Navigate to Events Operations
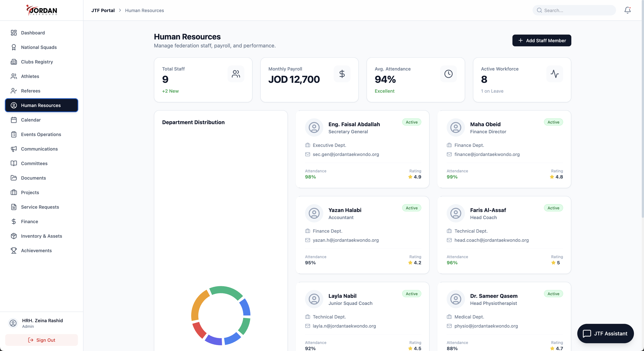 (41, 134)
